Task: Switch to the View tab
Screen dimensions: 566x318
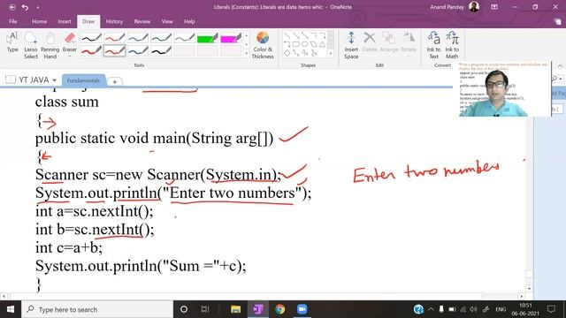Action: (x=167, y=21)
